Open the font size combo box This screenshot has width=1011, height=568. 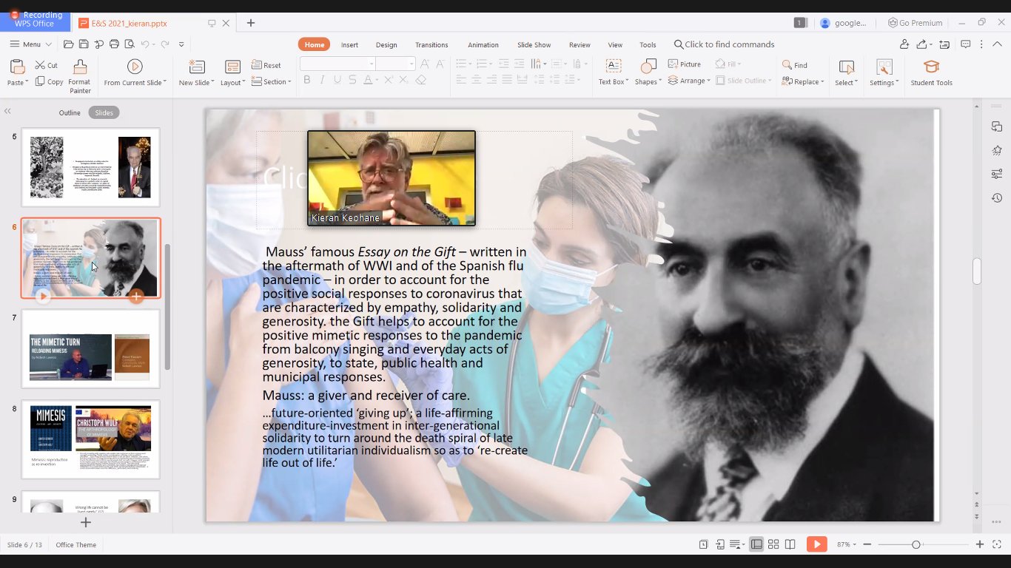pos(395,64)
